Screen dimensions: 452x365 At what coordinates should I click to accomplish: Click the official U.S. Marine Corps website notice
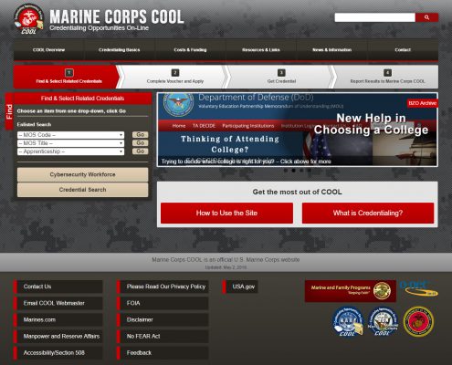(226, 260)
